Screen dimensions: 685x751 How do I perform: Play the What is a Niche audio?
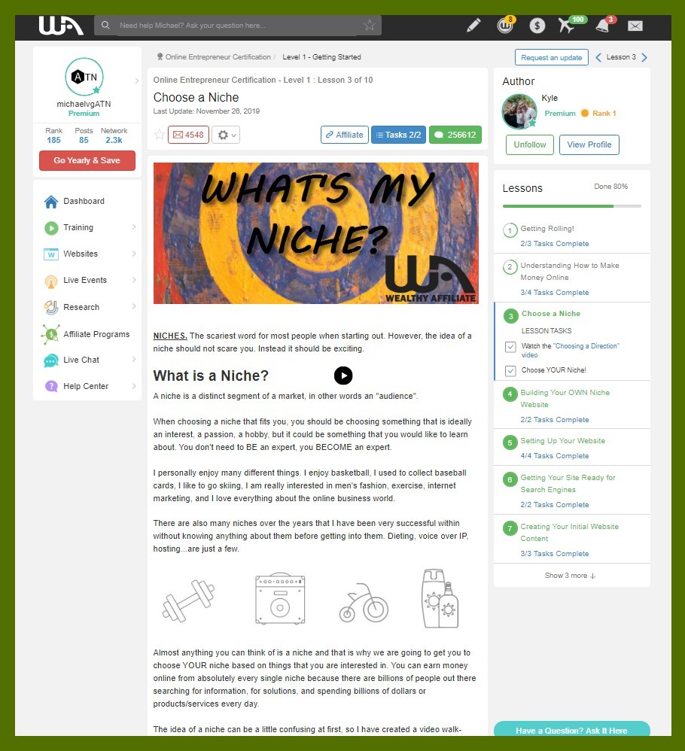pyautogui.click(x=343, y=375)
